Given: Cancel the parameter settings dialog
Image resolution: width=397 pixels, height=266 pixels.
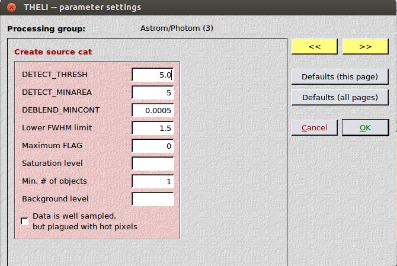Looking at the screenshot, I should [315, 127].
